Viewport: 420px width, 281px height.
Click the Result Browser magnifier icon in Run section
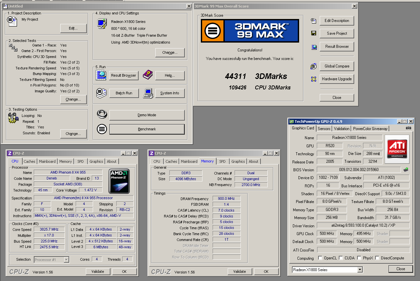click(x=101, y=75)
